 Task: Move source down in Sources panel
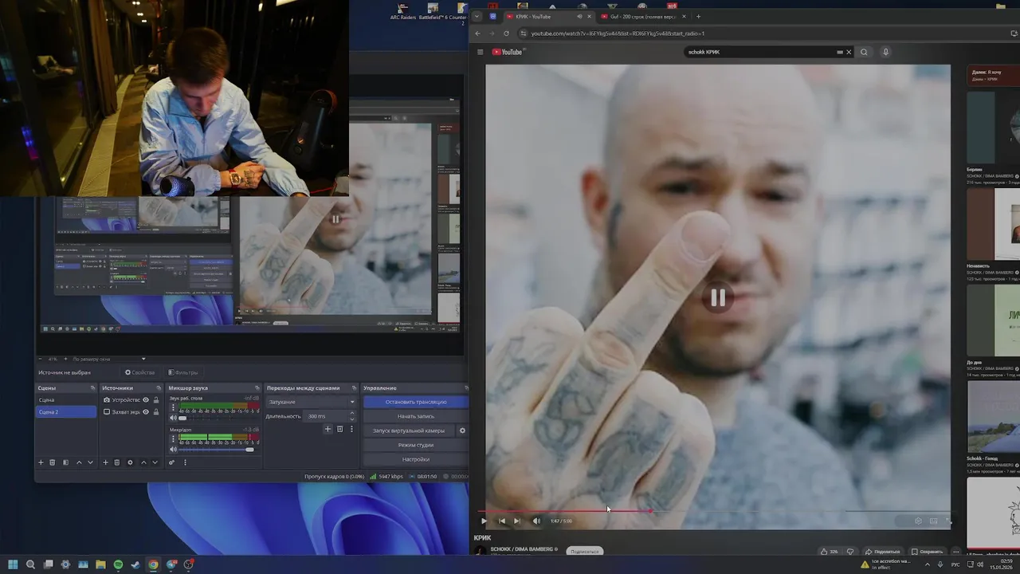click(155, 462)
